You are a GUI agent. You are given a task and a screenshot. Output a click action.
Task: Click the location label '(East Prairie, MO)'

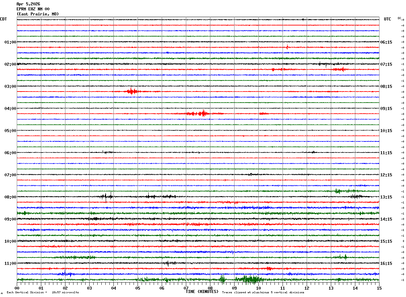[x=38, y=14]
